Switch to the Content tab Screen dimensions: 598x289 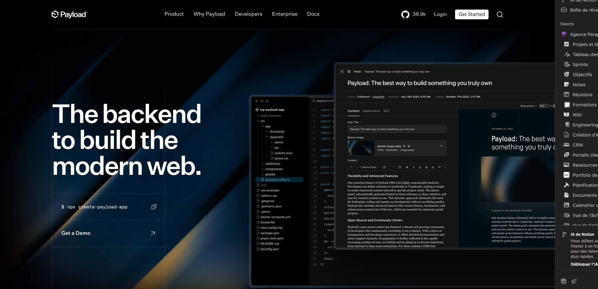353,111
